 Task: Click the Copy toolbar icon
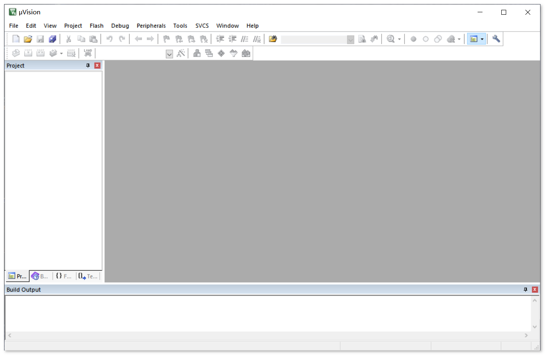[x=81, y=39]
